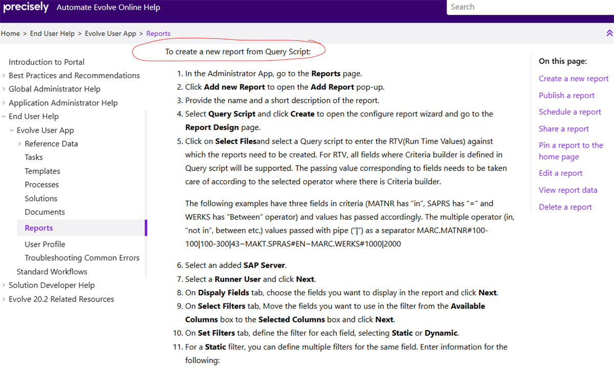Open End User Help breadcrumb link
The height and width of the screenshot is (370, 614).
coord(52,33)
